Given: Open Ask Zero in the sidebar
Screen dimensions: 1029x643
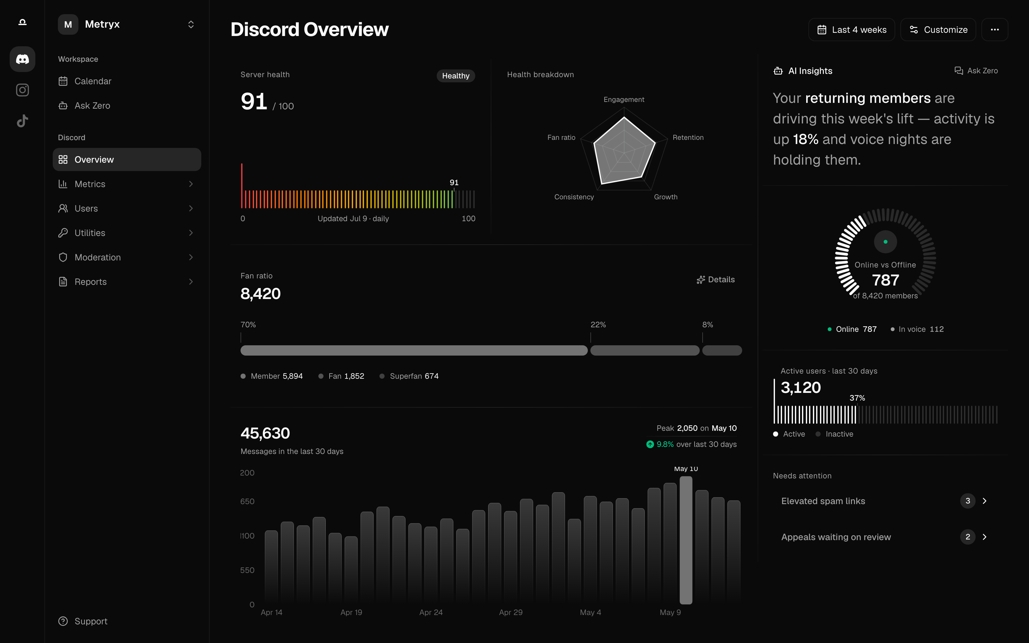Looking at the screenshot, I should [x=127, y=105].
